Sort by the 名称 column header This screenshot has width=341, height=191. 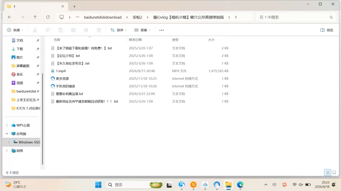click(57, 39)
